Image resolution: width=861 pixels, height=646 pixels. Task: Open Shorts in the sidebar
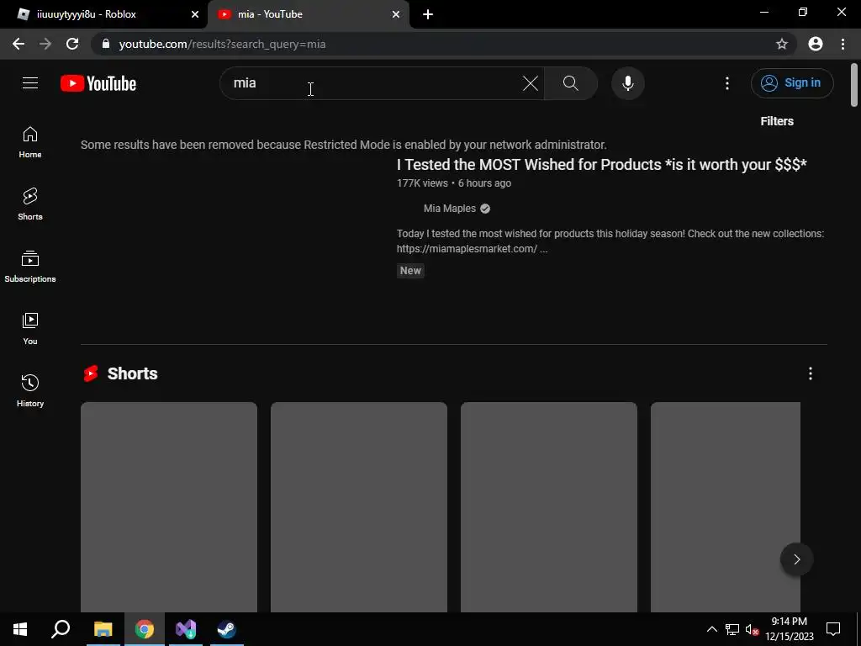pyautogui.click(x=30, y=204)
